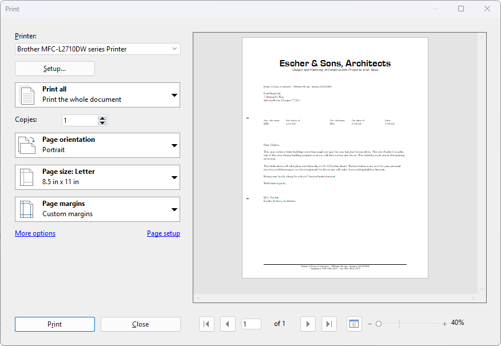The width and height of the screenshot is (501, 346).
Task: Go to the previous preview page
Action: [x=228, y=324]
